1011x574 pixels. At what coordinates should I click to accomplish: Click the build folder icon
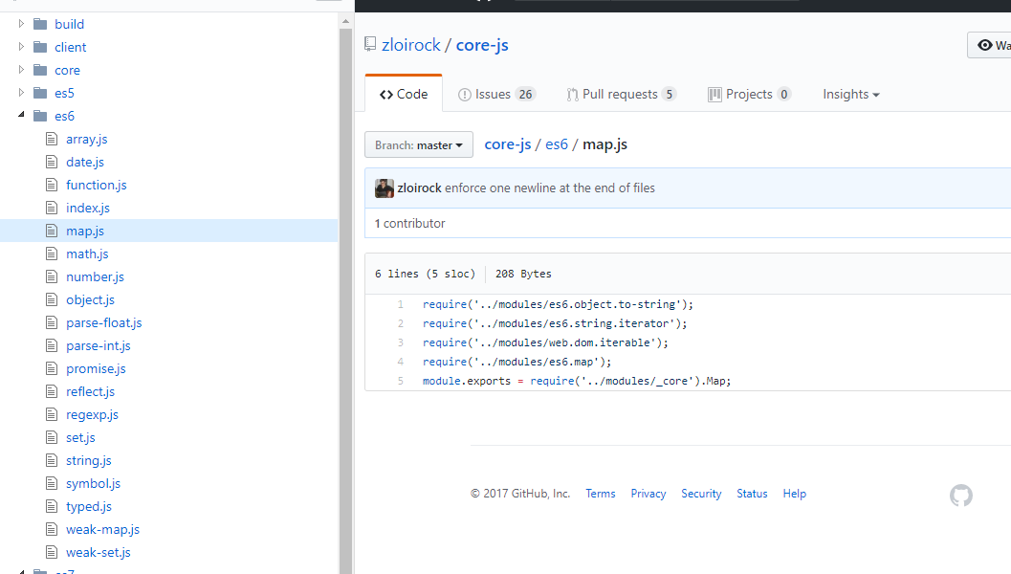pyautogui.click(x=40, y=24)
